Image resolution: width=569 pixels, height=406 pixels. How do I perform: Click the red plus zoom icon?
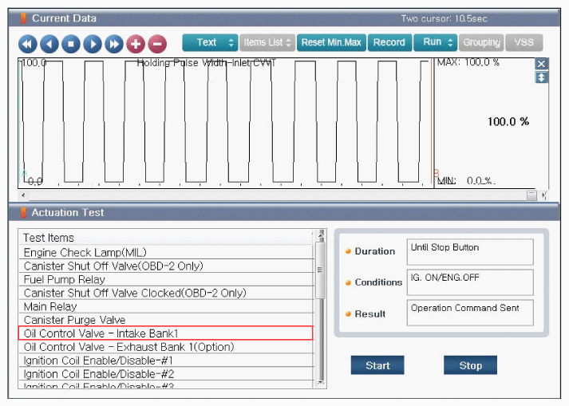coord(136,43)
